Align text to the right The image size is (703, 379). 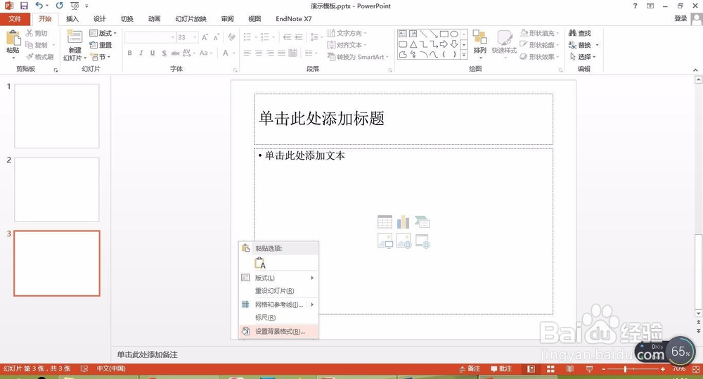point(270,53)
